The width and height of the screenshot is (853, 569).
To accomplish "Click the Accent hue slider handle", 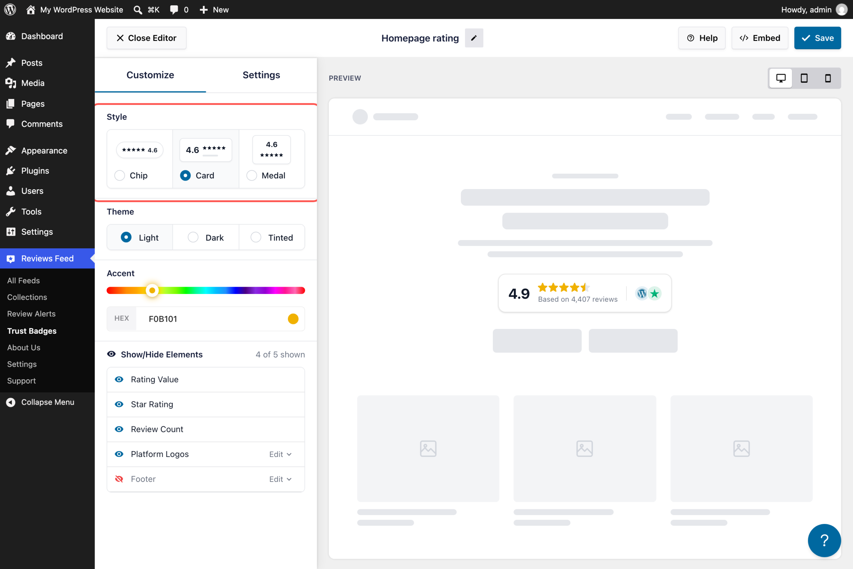I will 152,290.
